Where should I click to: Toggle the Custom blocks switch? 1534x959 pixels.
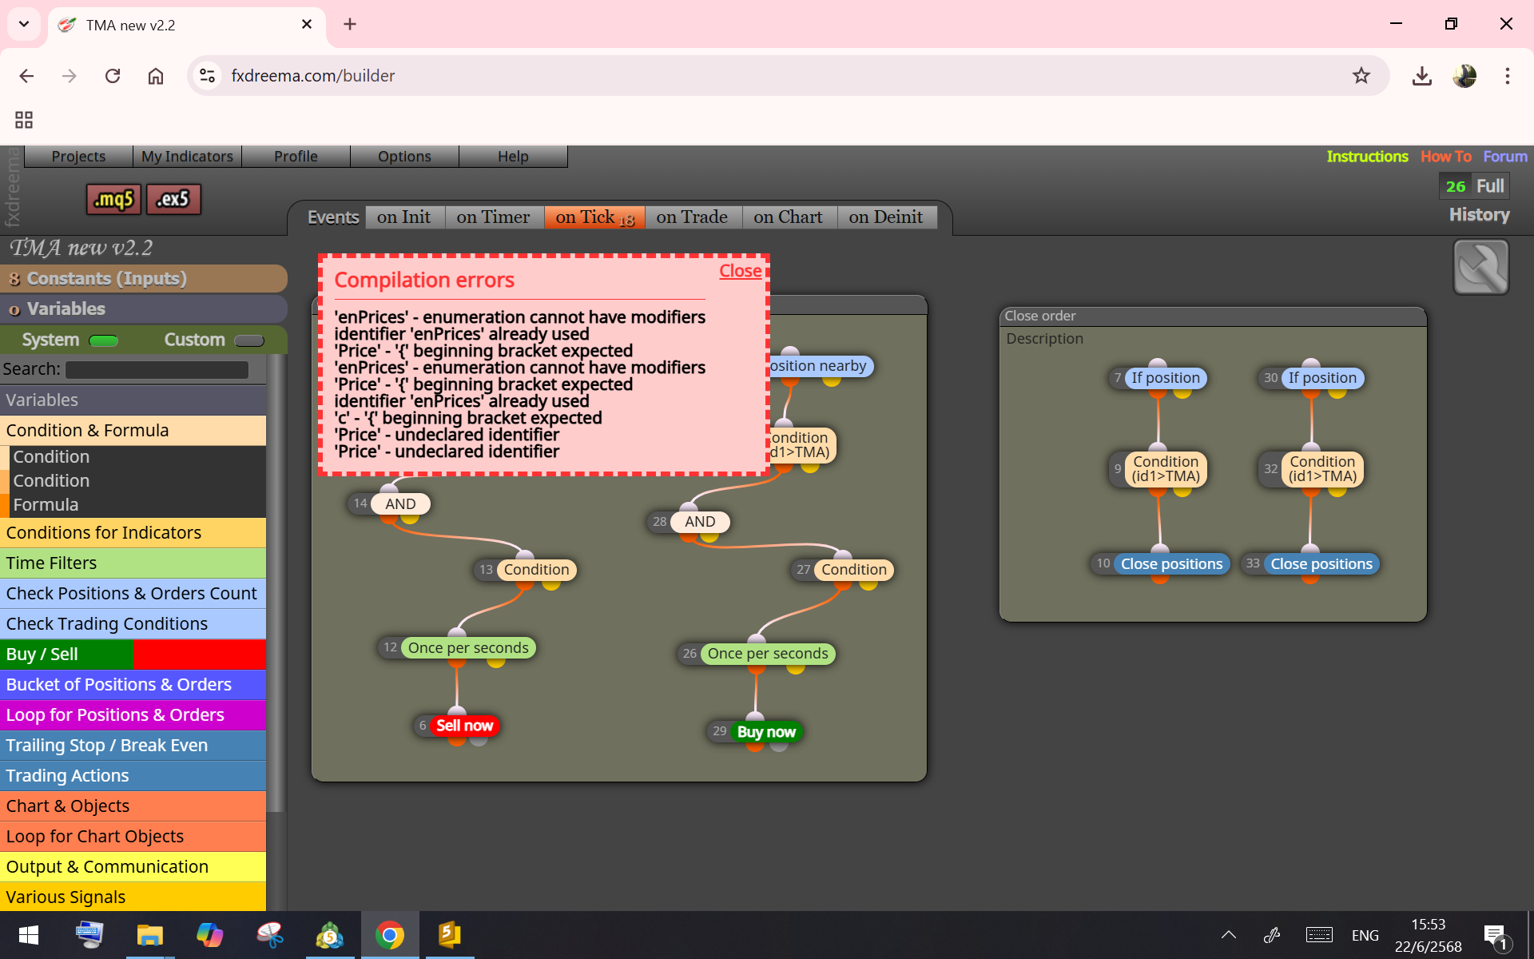[249, 340]
